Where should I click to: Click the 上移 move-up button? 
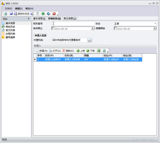[81, 51]
